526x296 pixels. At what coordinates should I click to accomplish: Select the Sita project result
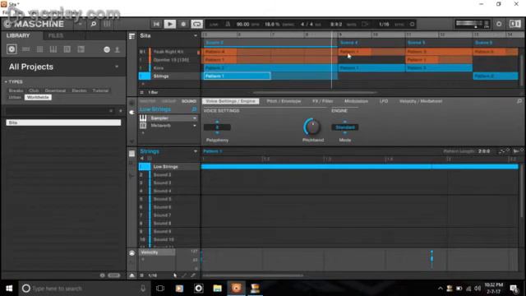[63, 123]
